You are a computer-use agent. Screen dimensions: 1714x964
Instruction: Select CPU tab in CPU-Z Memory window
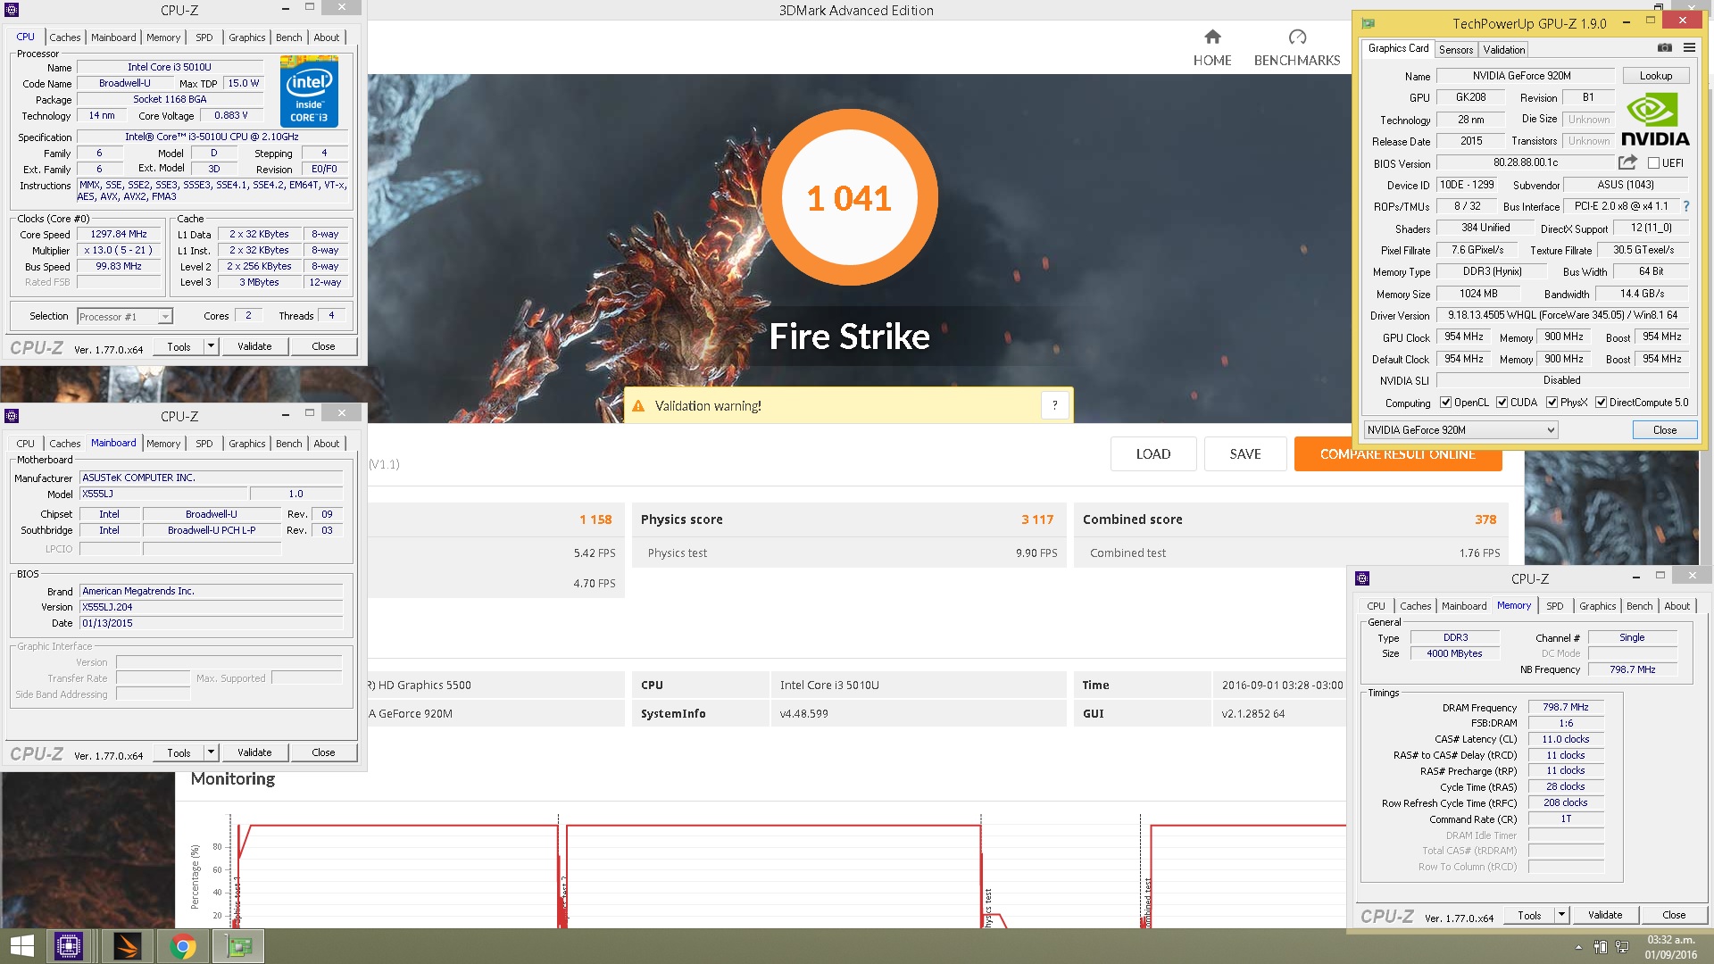(1376, 606)
